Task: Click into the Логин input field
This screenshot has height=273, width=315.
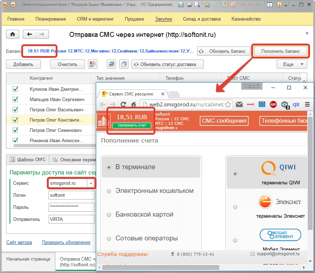Action: (x=71, y=195)
